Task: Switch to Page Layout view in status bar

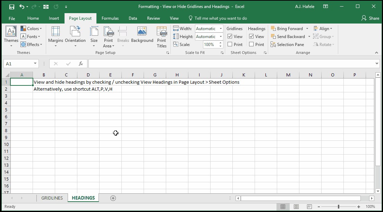Action: point(296,207)
